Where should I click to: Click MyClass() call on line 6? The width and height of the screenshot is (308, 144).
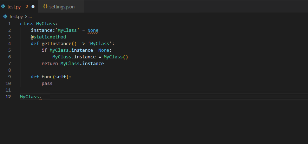pyautogui.click(x=116, y=57)
